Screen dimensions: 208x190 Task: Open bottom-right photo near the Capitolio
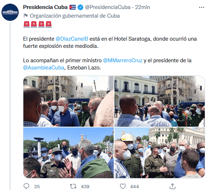click(159, 153)
